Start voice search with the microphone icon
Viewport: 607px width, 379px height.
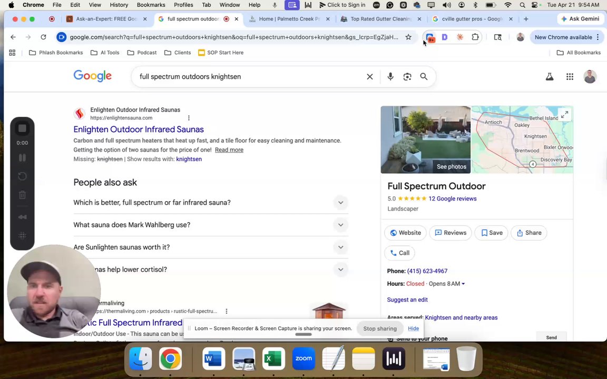[x=390, y=76]
